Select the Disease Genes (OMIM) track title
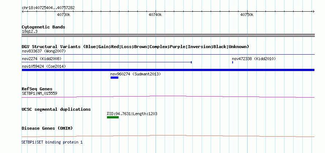The height and width of the screenshot is (153, 325). 47,128
